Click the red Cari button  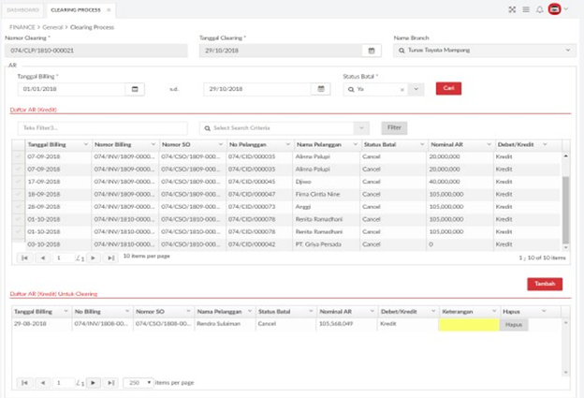(x=448, y=88)
